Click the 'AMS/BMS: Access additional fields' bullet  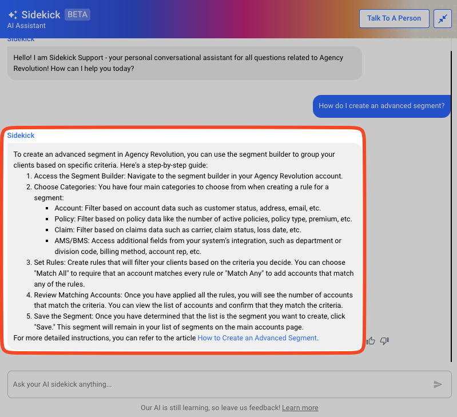(198, 246)
